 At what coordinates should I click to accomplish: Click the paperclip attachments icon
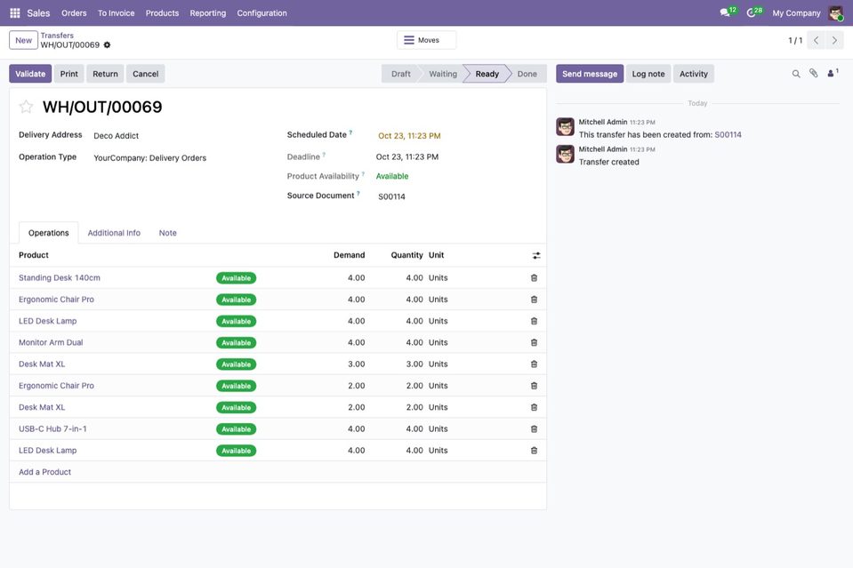(x=813, y=74)
